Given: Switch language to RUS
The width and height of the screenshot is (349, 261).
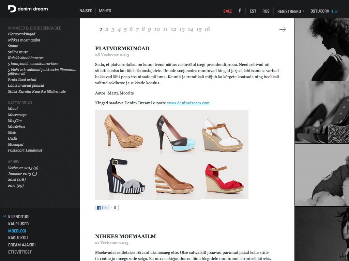Looking at the screenshot, I should pos(266,11).
